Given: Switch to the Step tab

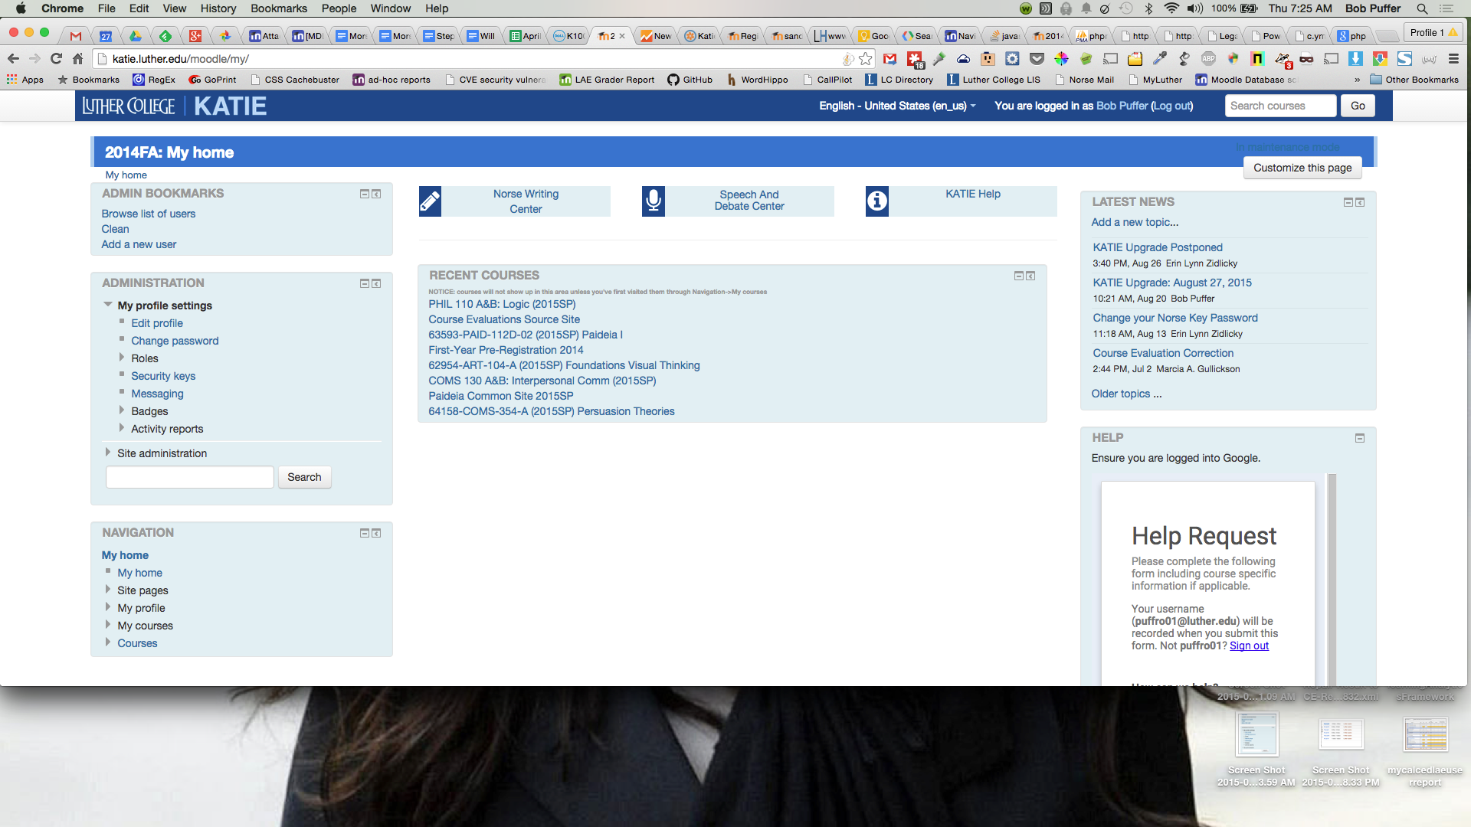Looking at the screenshot, I should [439, 36].
